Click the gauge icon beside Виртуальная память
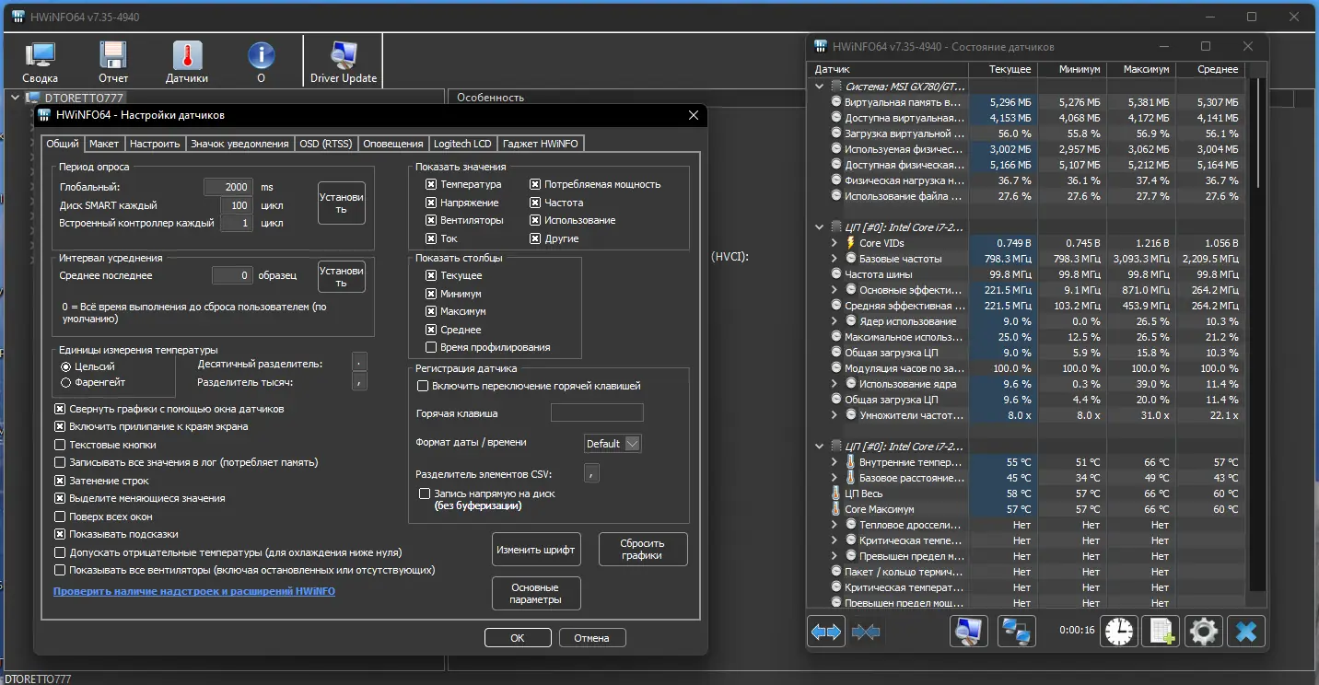The height and width of the screenshot is (685, 1319). (x=836, y=102)
